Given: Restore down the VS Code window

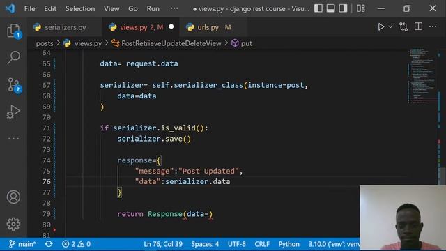Looking at the screenshot, I should pos(407,8).
